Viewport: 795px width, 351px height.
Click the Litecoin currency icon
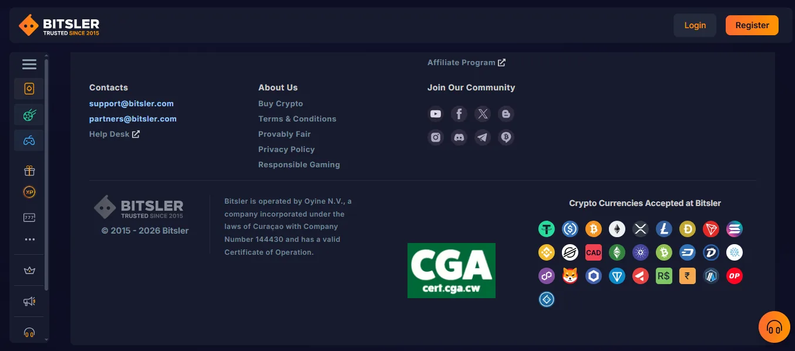coord(664,229)
